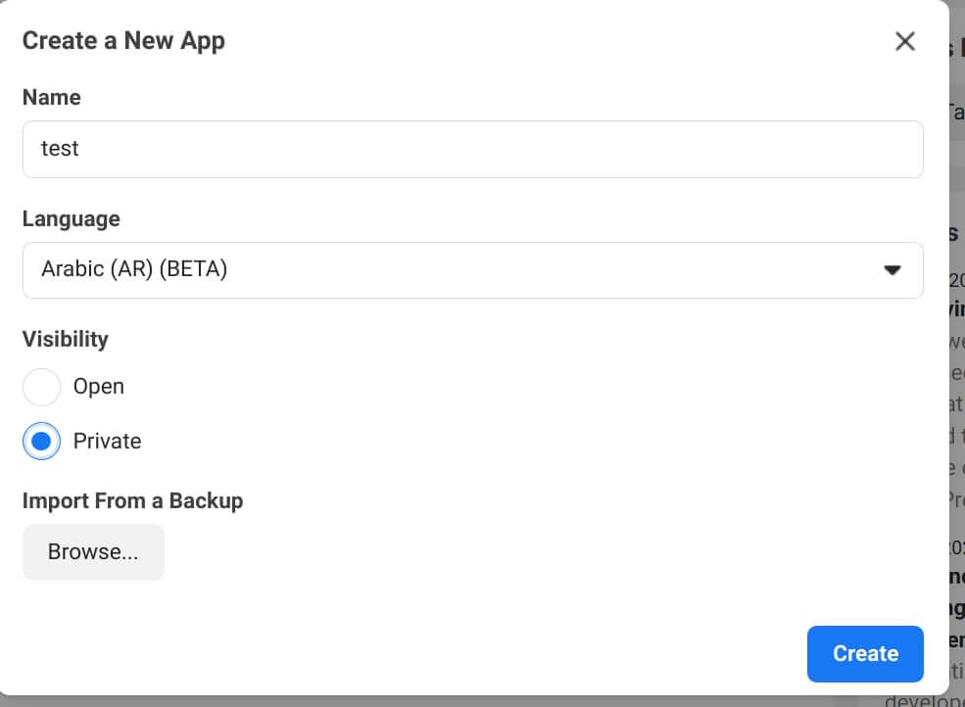Click the Language dropdown arrow caret
965x707 pixels.
point(892,270)
